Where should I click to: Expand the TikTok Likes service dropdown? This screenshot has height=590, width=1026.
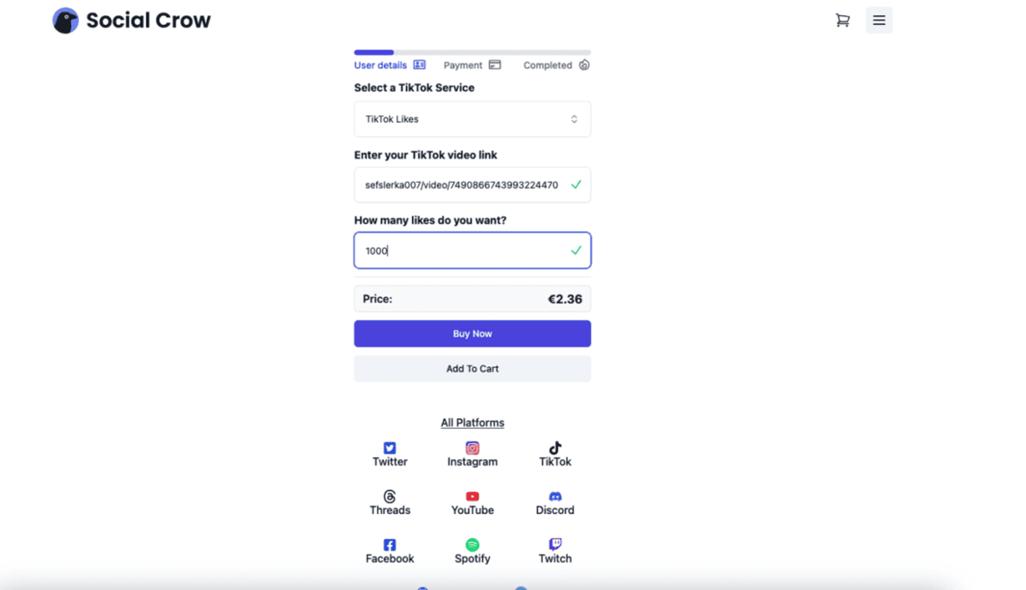tap(472, 119)
